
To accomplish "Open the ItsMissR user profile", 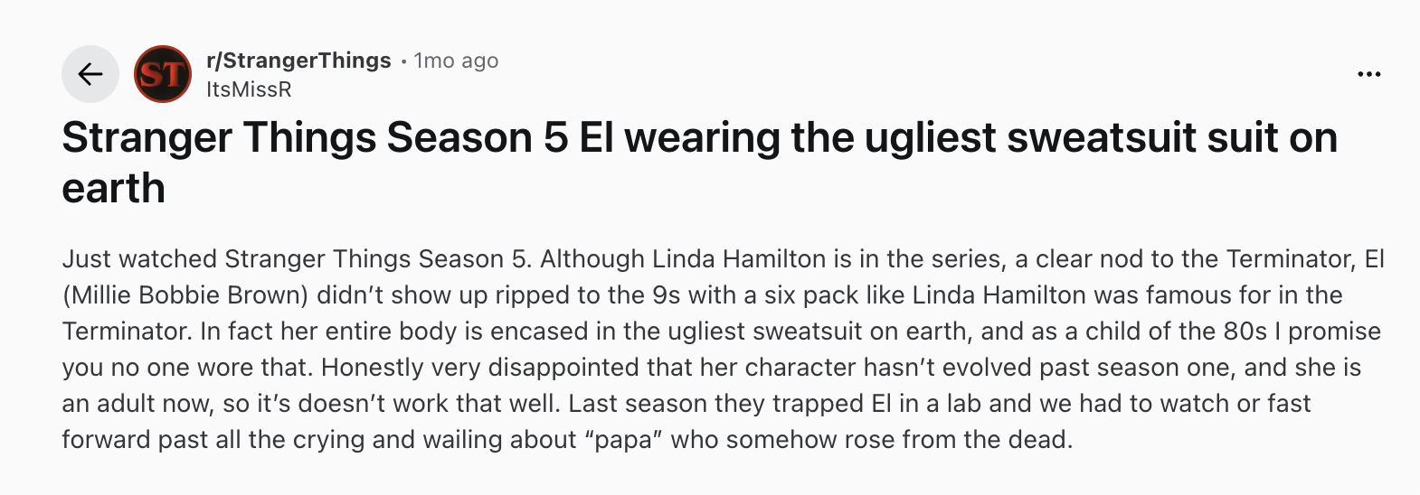I will point(249,89).
